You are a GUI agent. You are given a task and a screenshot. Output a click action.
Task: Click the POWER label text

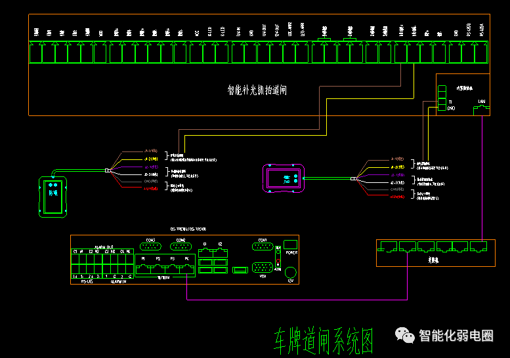[291, 252]
